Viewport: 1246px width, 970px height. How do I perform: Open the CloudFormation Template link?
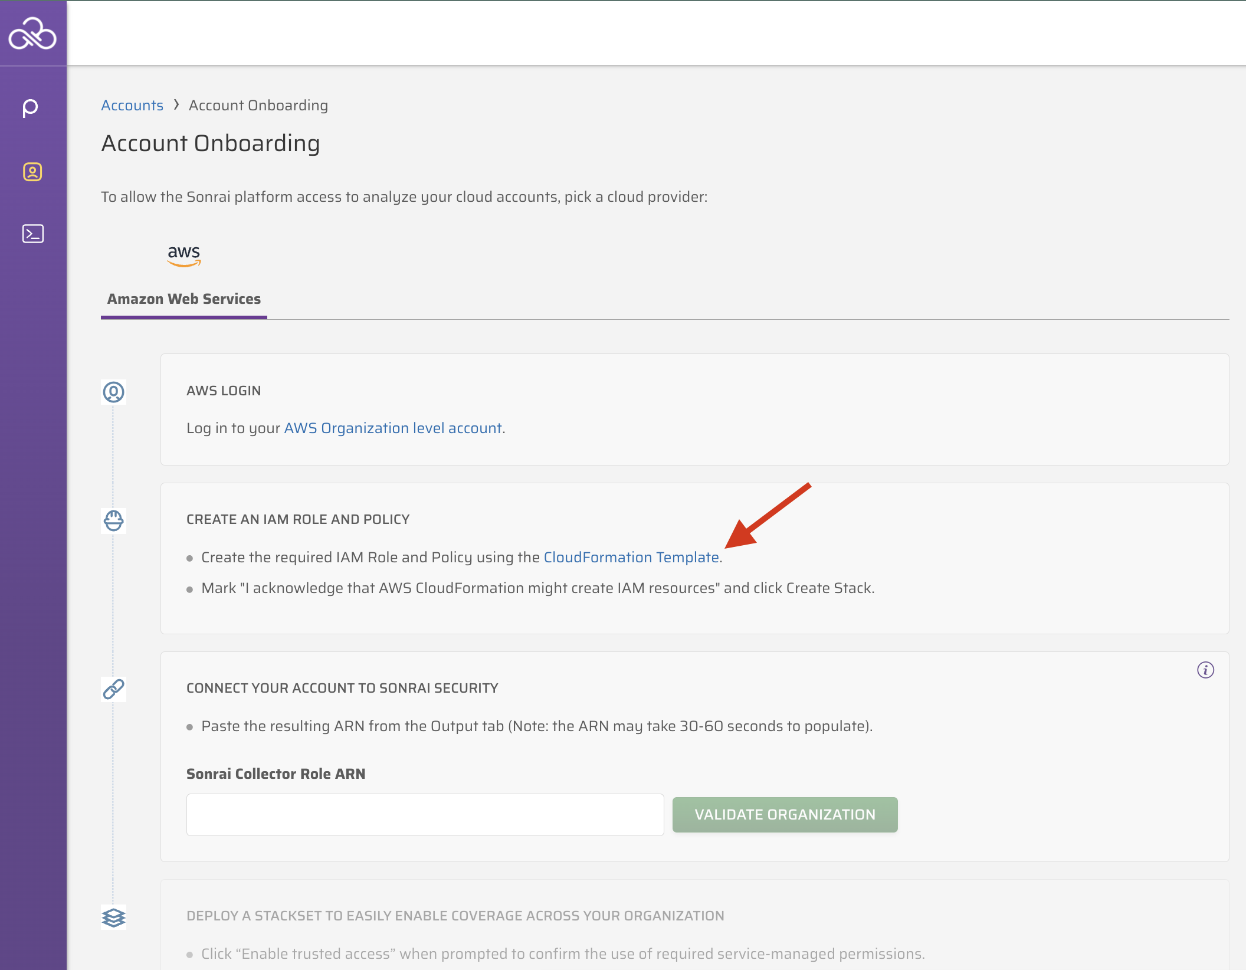click(x=631, y=557)
